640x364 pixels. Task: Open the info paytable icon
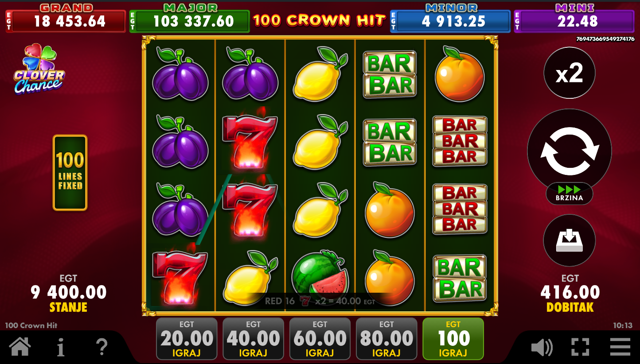point(61,347)
